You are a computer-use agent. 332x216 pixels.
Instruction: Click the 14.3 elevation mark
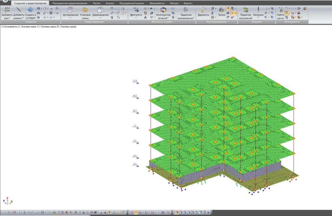(x=135, y=96)
